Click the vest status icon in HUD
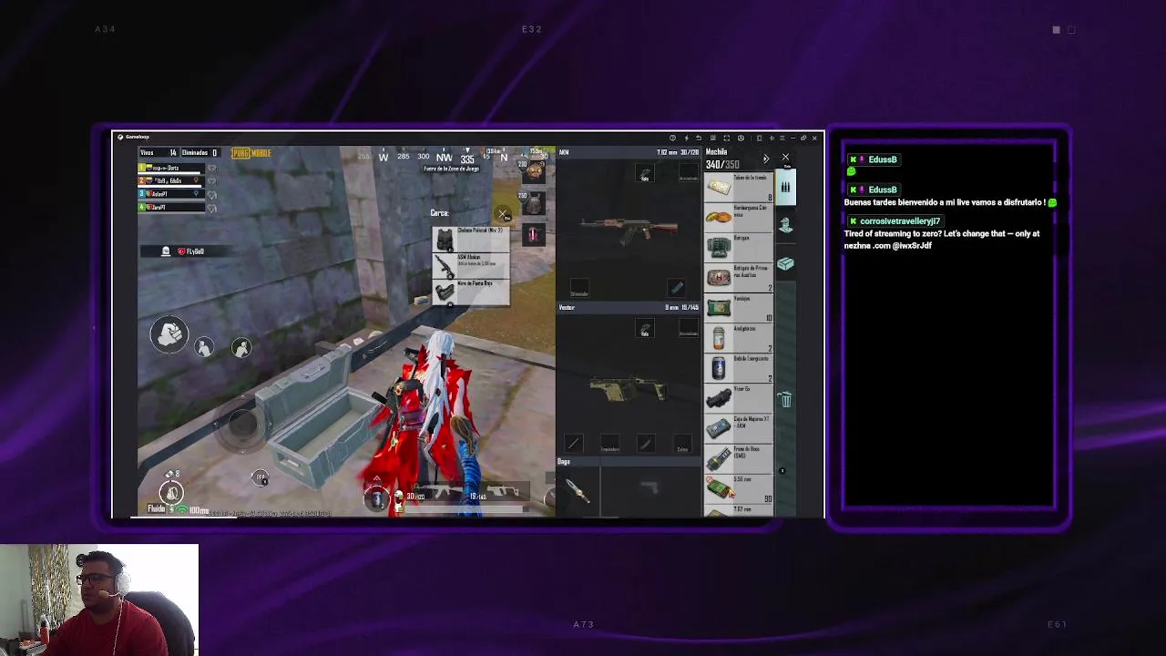1166x656 pixels. pos(535,202)
